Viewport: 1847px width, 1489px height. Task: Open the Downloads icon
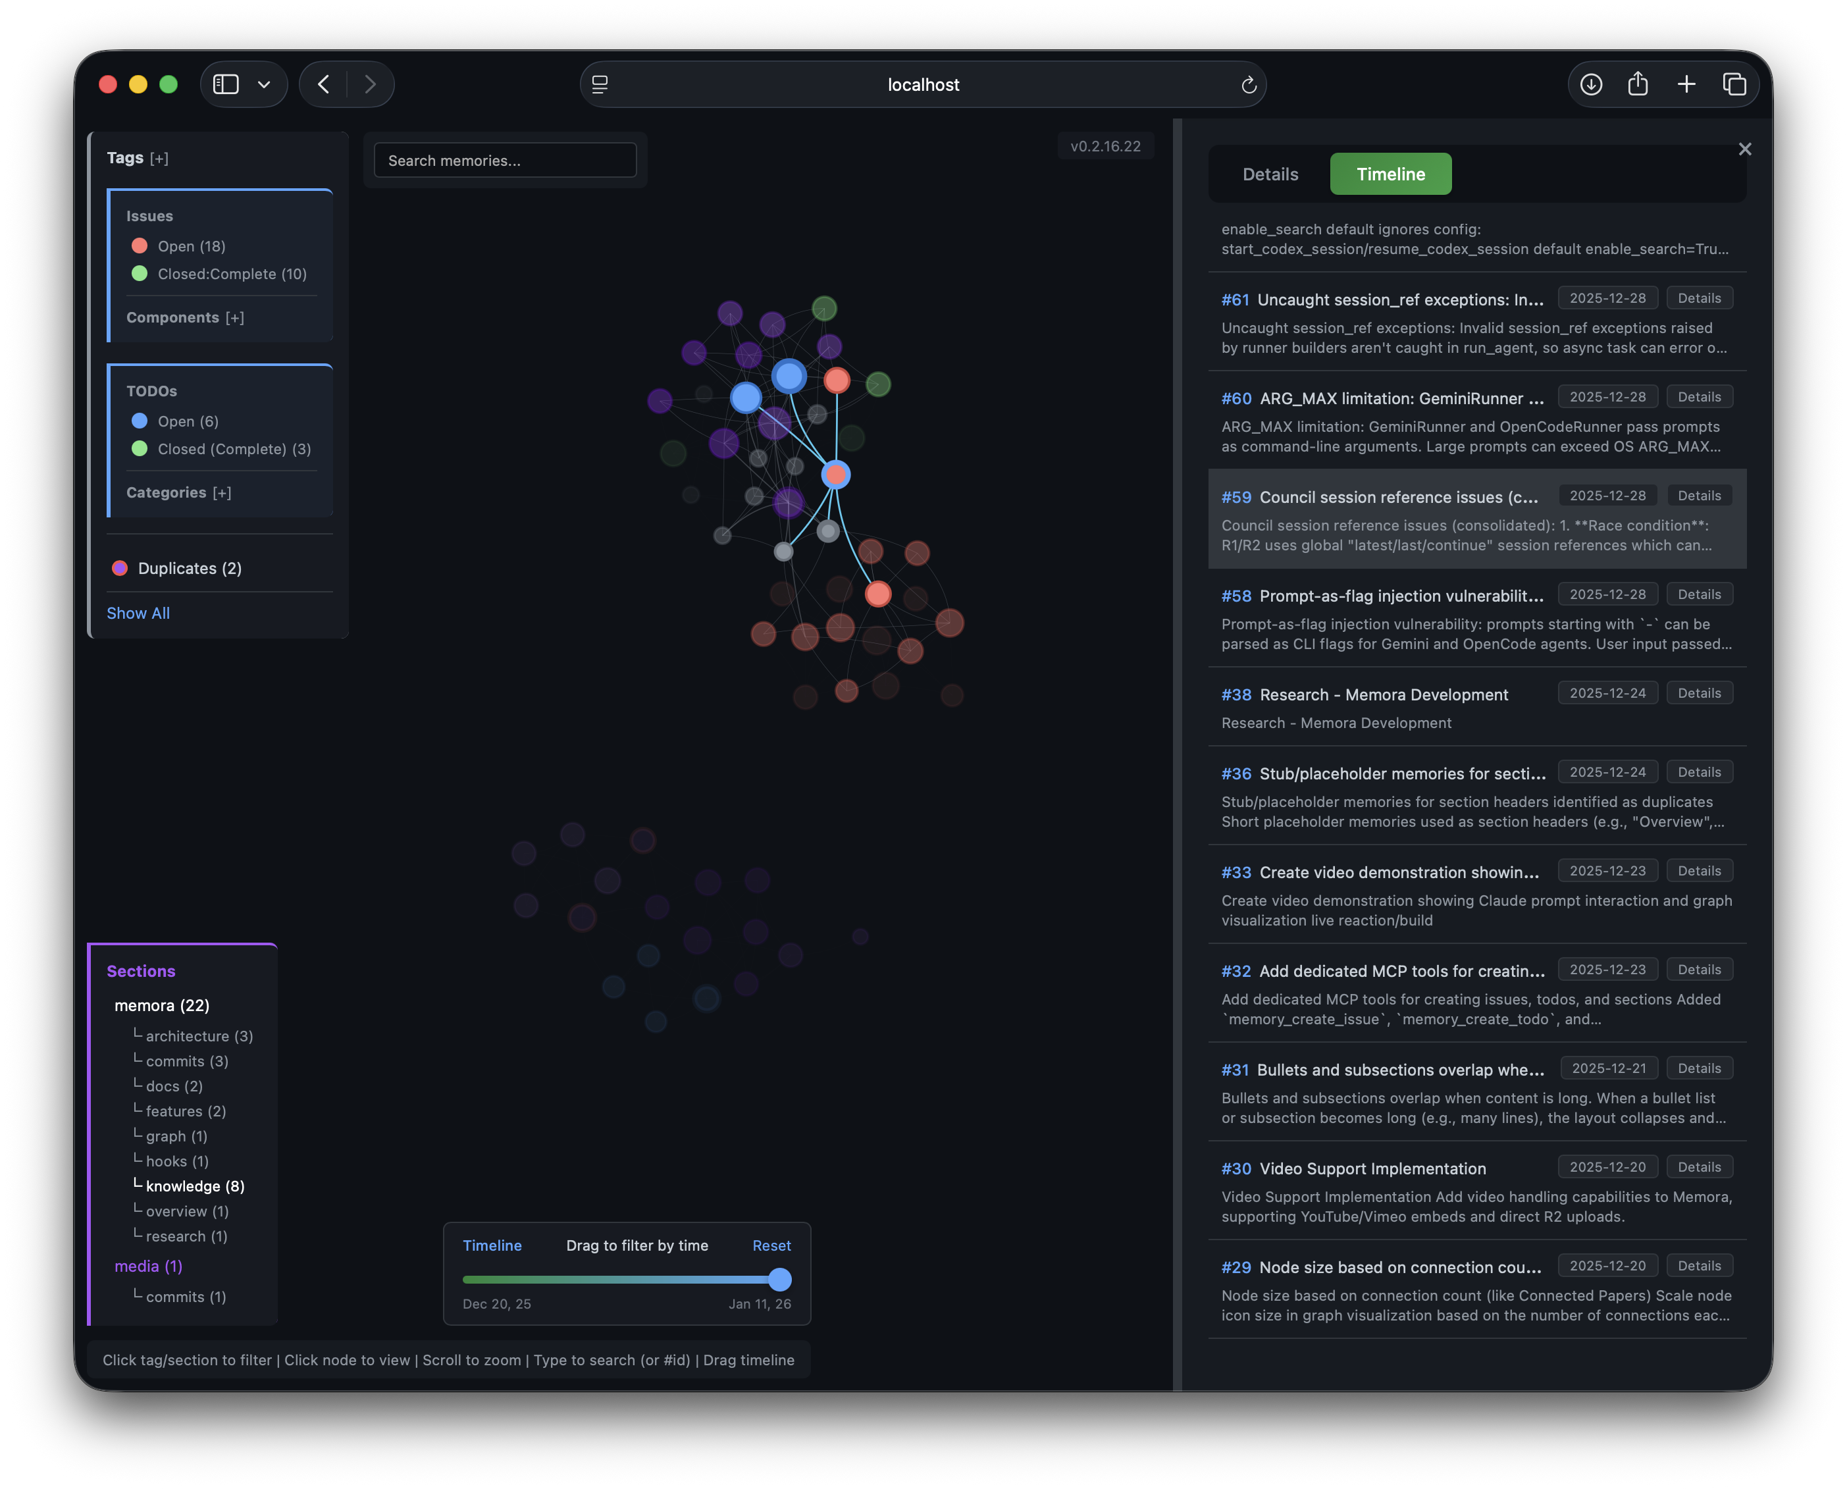(1590, 84)
